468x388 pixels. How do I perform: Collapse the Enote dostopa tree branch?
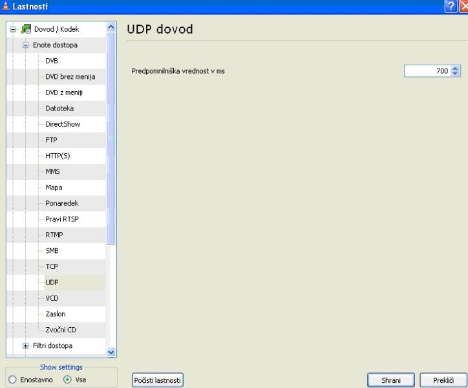(26, 45)
